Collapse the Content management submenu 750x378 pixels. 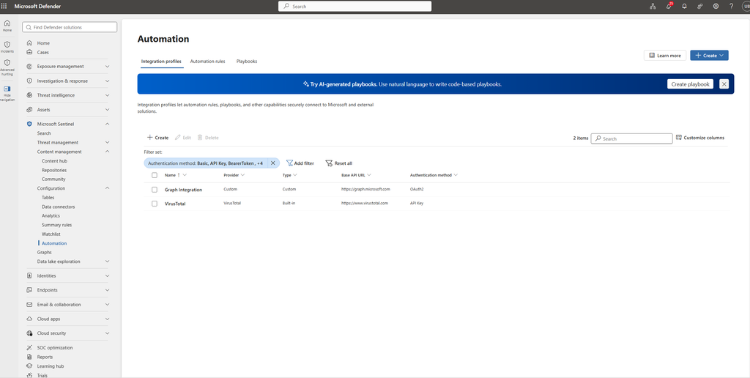click(x=107, y=152)
